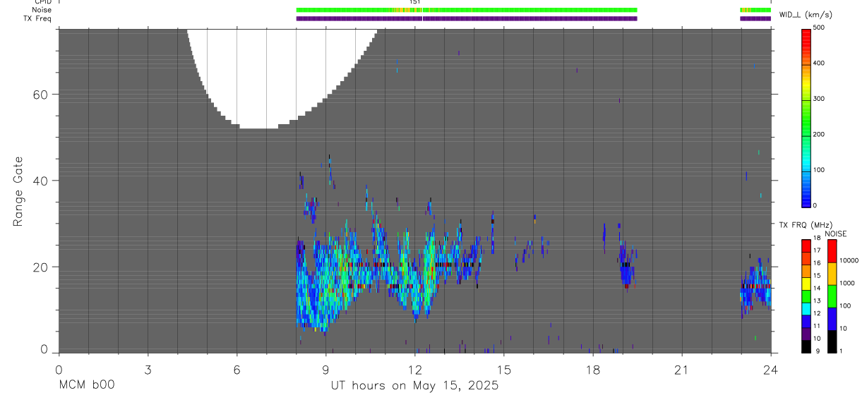The image size is (867, 400).
Task: Click the Range Gate tick label '40'
Action: (41, 181)
